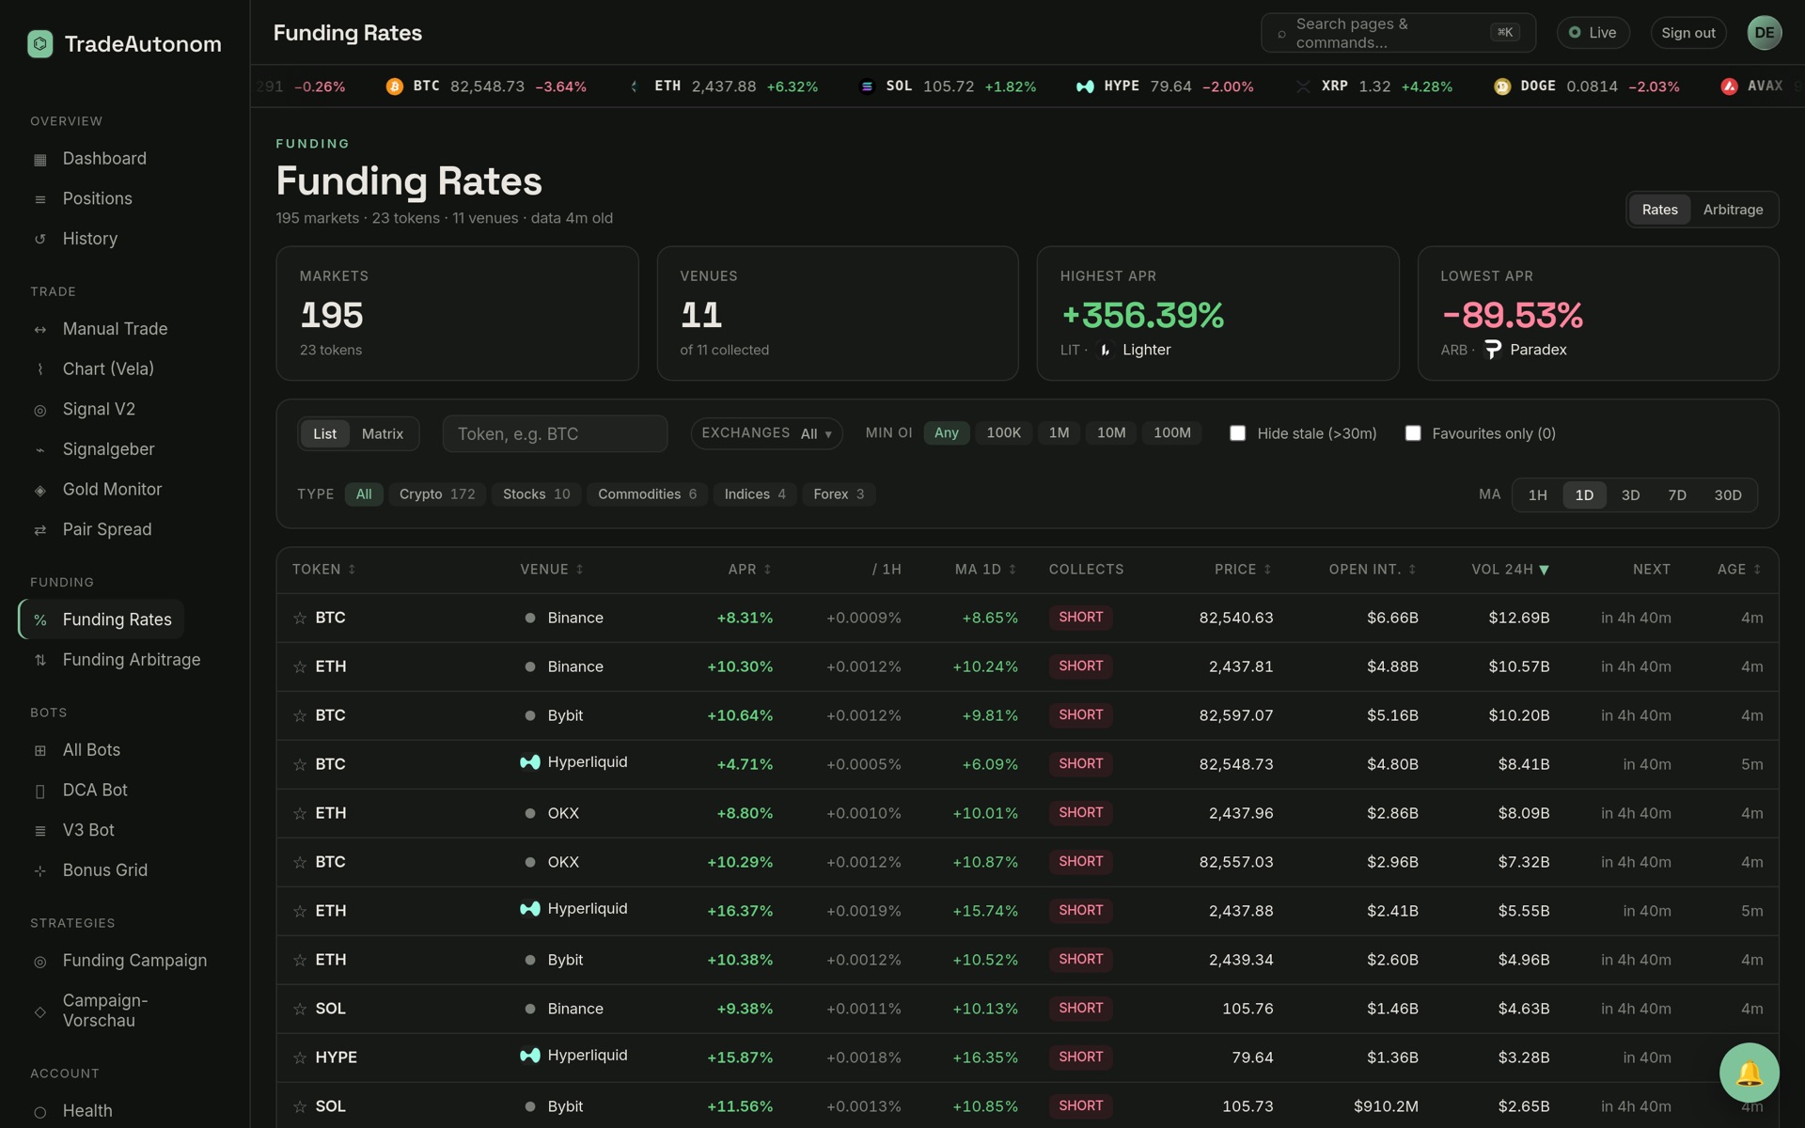Click the Positions sidebar icon
The height and width of the screenshot is (1128, 1805).
click(x=39, y=199)
